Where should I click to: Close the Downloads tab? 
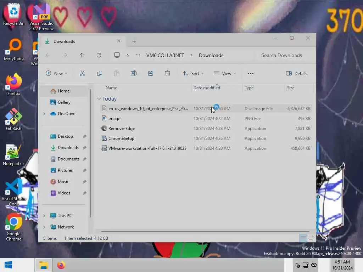click(x=118, y=41)
